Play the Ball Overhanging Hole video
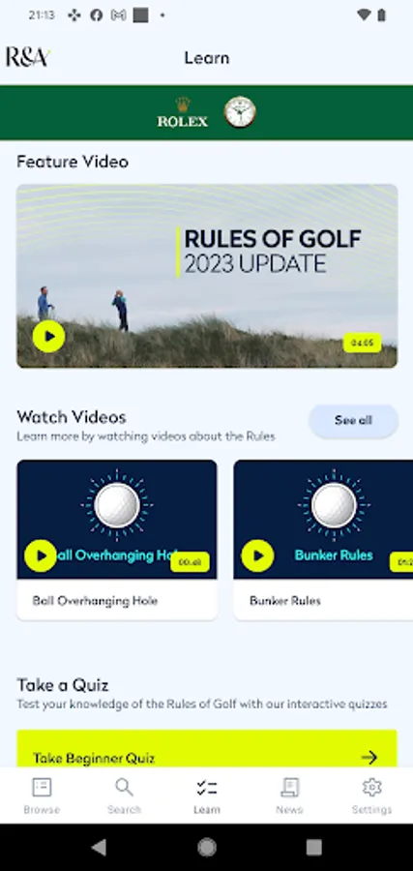The height and width of the screenshot is (871, 413). click(41, 556)
